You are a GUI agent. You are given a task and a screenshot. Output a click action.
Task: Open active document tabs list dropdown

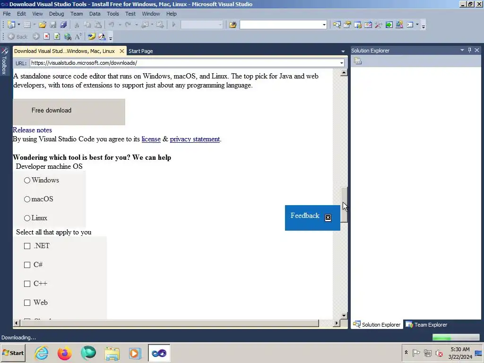click(343, 51)
